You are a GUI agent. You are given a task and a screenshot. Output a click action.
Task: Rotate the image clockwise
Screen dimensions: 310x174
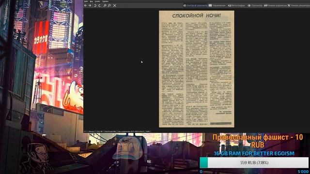pyautogui.click(x=100, y=5)
